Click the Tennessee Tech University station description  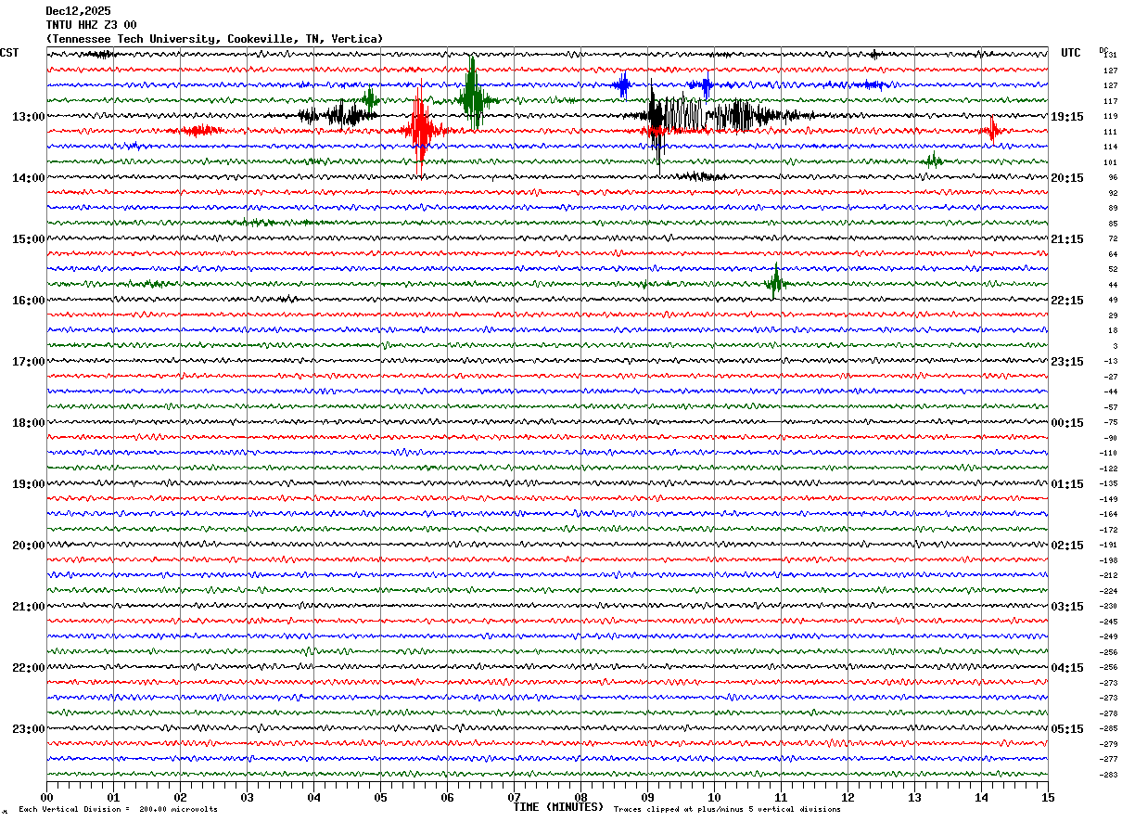click(214, 39)
